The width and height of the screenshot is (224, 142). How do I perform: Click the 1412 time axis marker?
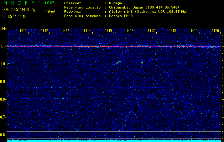click(45, 31)
